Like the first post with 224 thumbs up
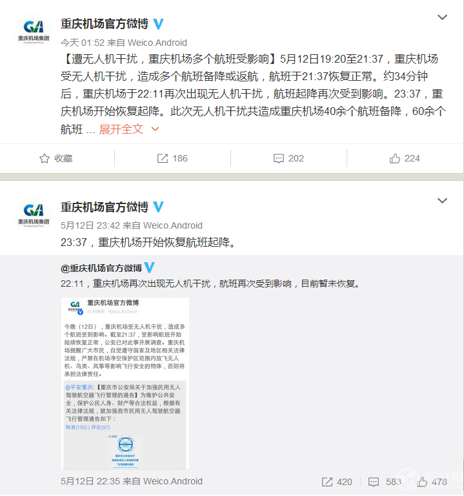This screenshot has height=496, width=464. coord(405,158)
